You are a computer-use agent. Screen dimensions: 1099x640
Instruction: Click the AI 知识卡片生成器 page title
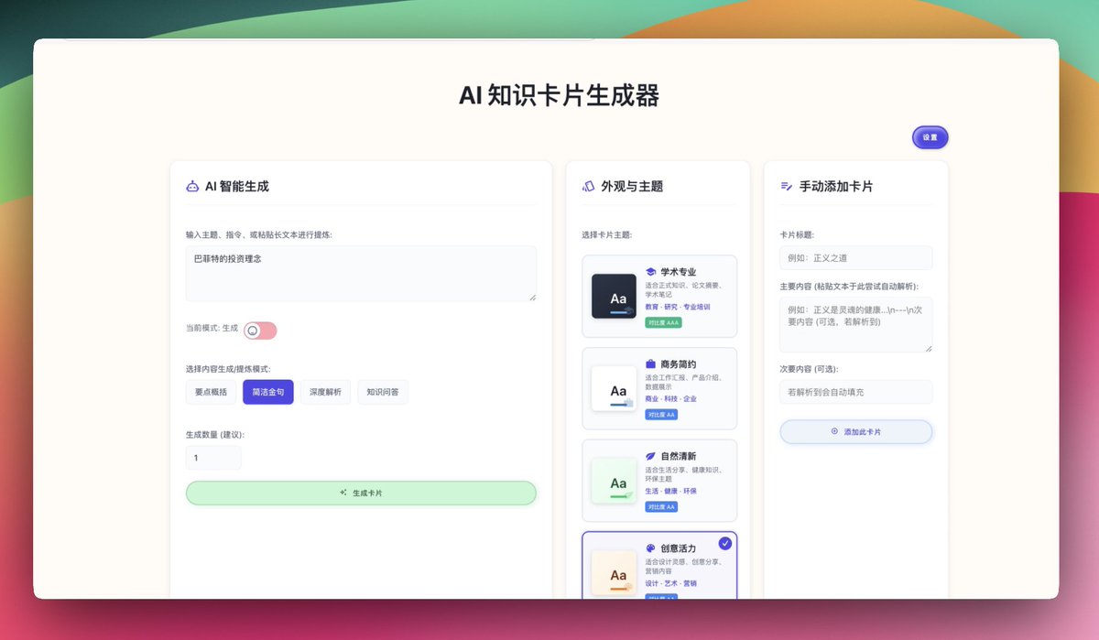[x=560, y=95]
